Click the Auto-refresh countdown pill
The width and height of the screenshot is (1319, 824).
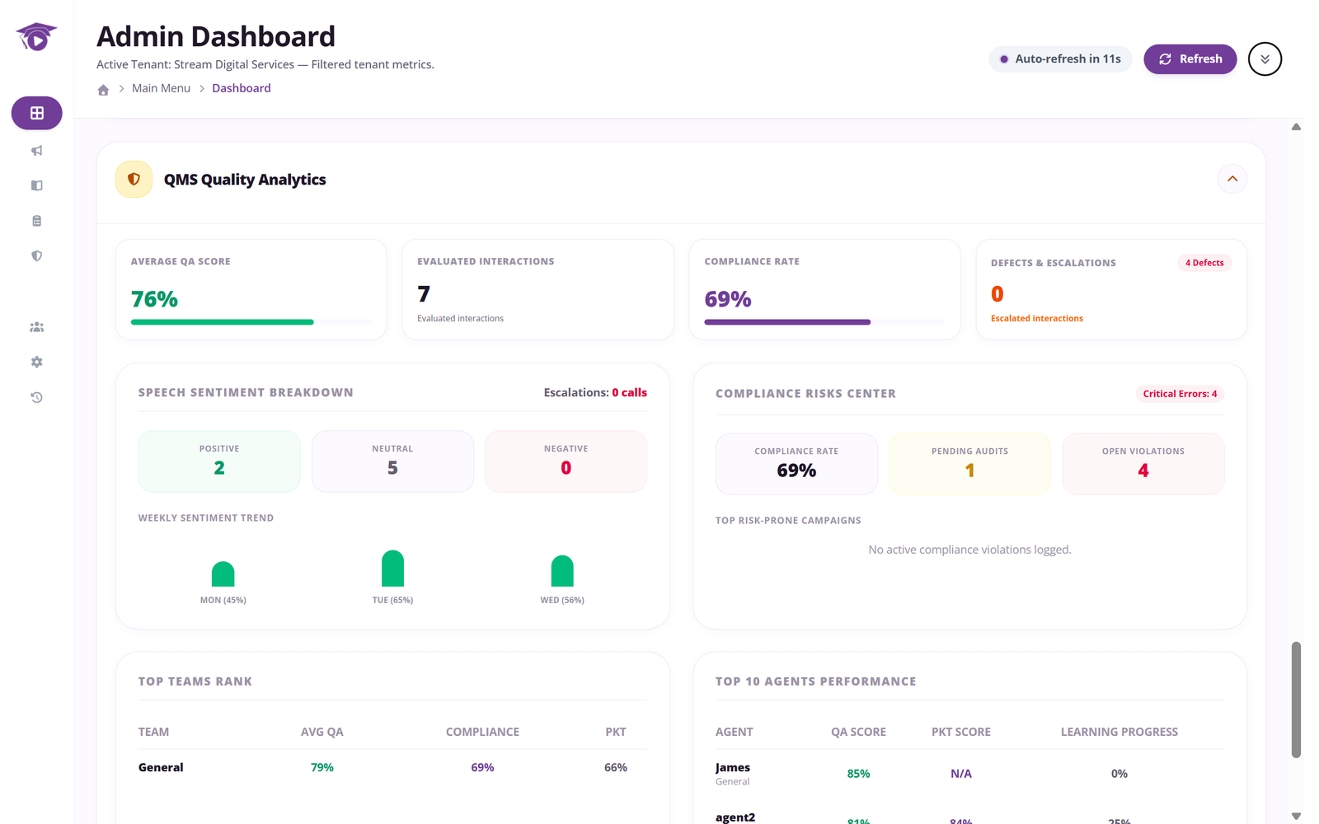tap(1060, 59)
